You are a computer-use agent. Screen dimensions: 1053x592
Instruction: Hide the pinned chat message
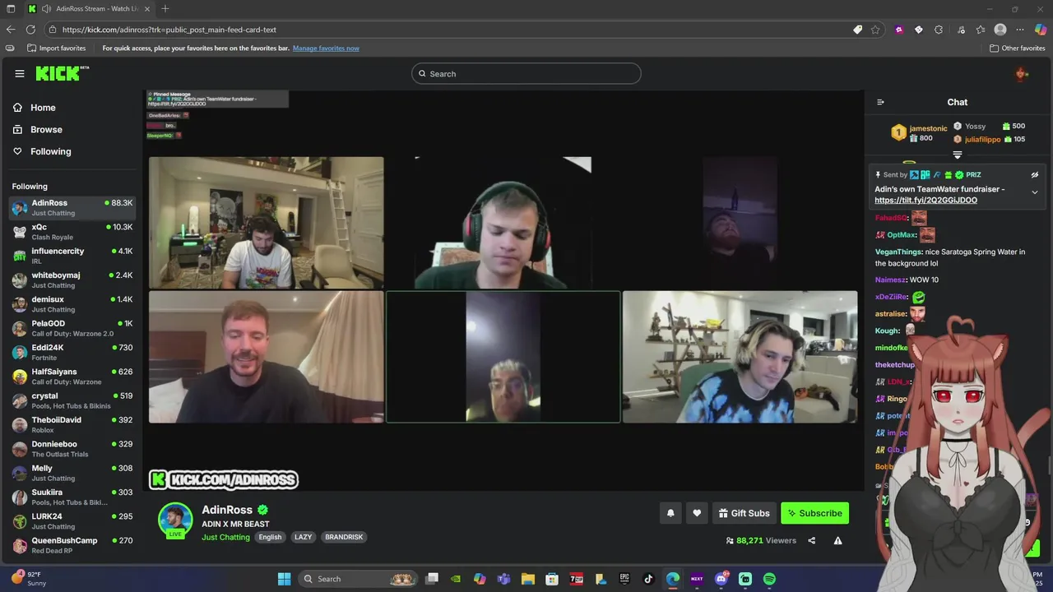1035,174
